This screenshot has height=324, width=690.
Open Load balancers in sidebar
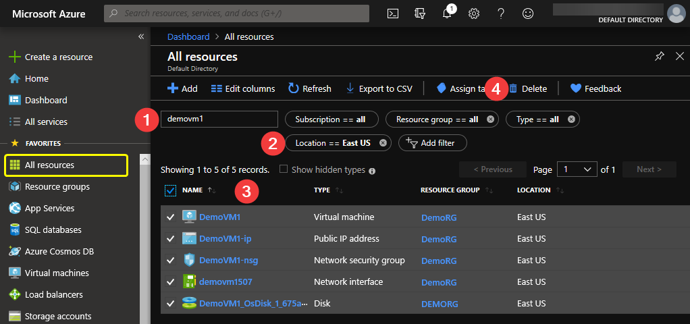(46, 294)
